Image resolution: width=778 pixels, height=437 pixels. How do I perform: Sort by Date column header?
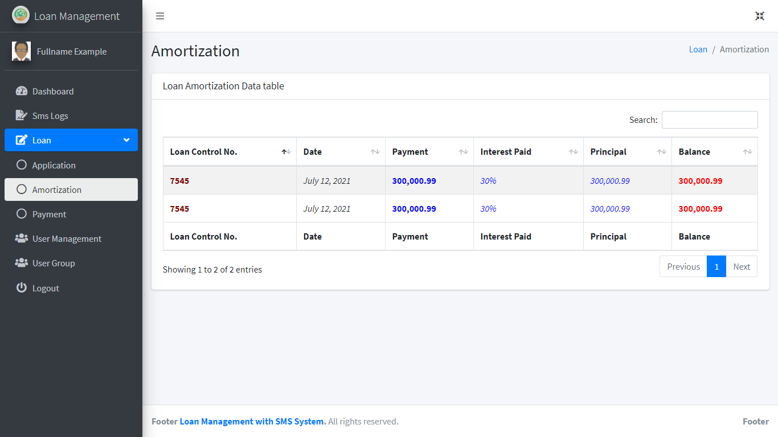(341, 152)
